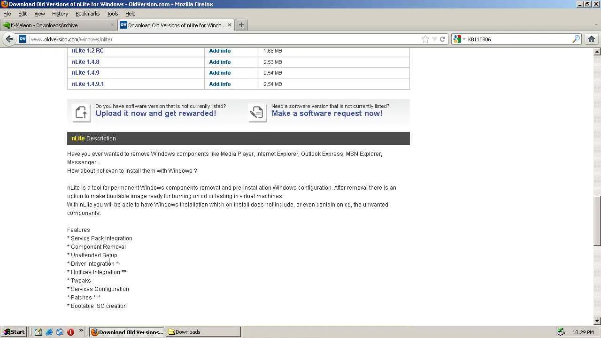Viewport: 601px width, 338px height.
Task: Launch the notepad quick launch icon
Action: pos(38,332)
